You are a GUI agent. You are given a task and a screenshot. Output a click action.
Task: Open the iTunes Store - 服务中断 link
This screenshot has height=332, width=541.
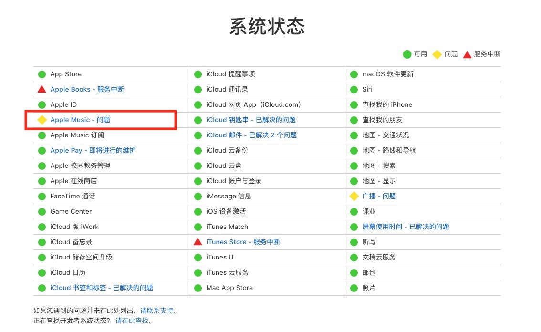pyautogui.click(x=244, y=242)
